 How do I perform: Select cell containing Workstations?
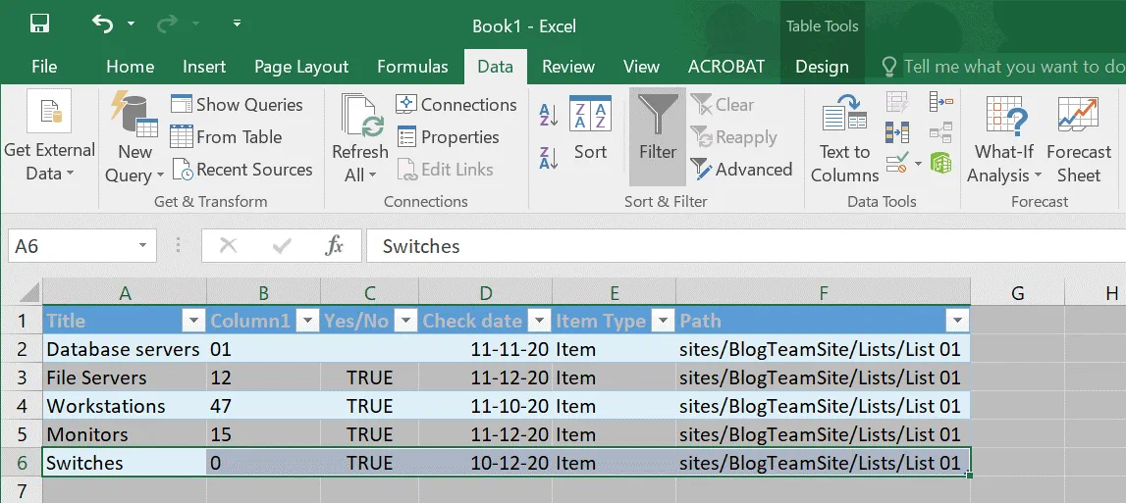click(x=106, y=406)
